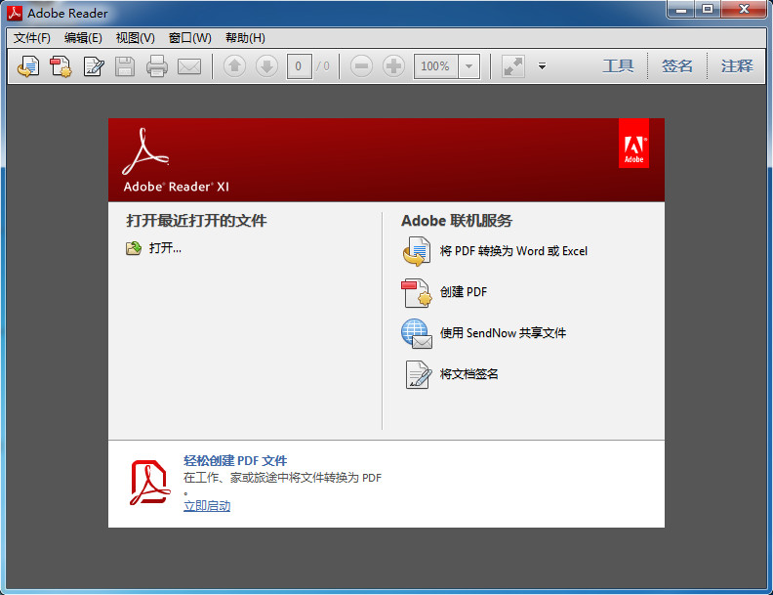Screen dimensions: 773x595
Task: Click the Adobe Reader title bar icon
Action: click(15, 13)
